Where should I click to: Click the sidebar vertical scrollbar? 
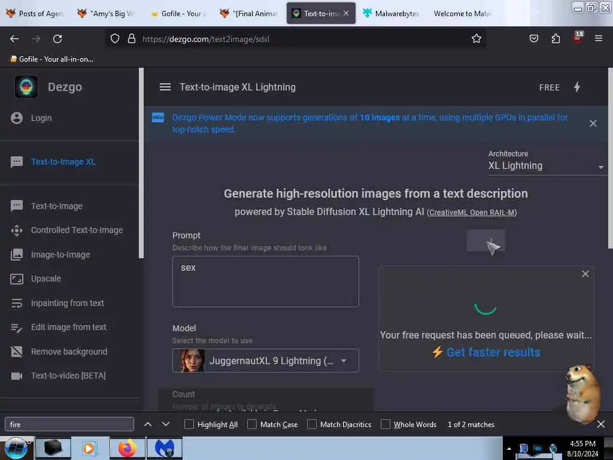coord(141,163)
